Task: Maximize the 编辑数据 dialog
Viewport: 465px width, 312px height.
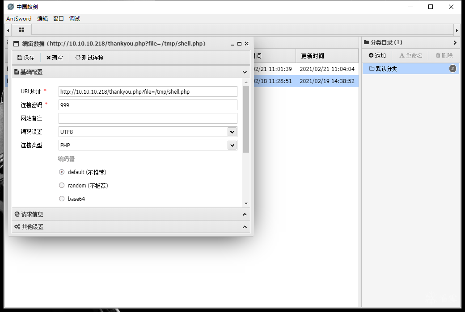Action: 239,44
